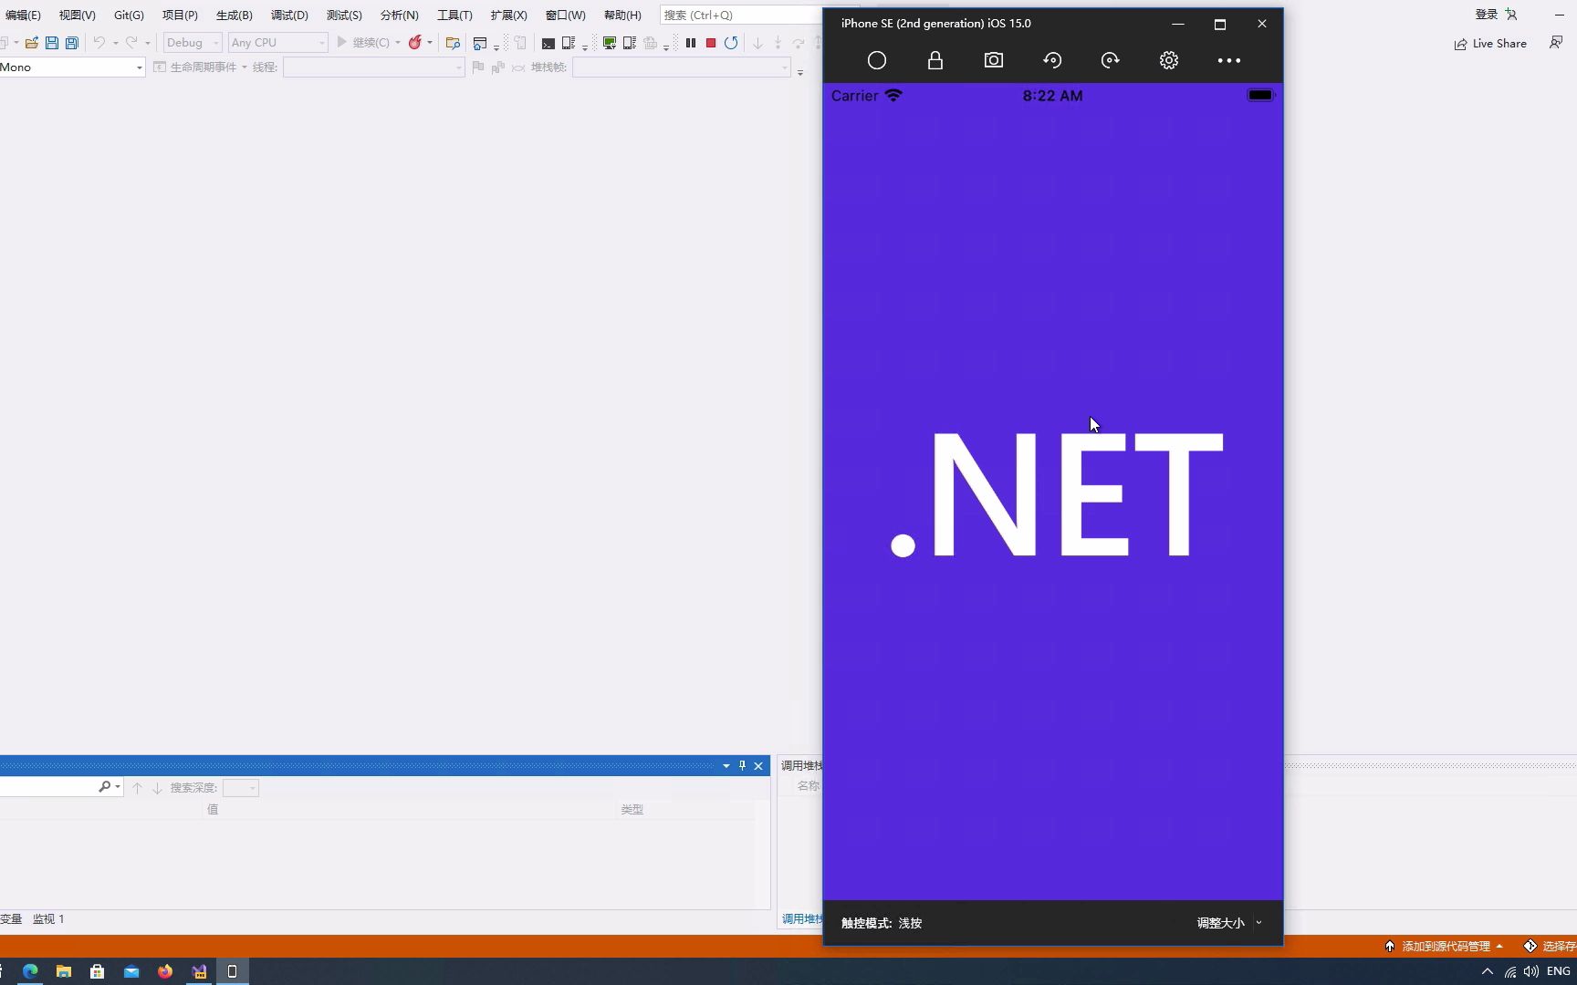The height and width of the screenshot is (985, 1577).
Task: Click the 继续(C) continue button
Action: (365, 43)
